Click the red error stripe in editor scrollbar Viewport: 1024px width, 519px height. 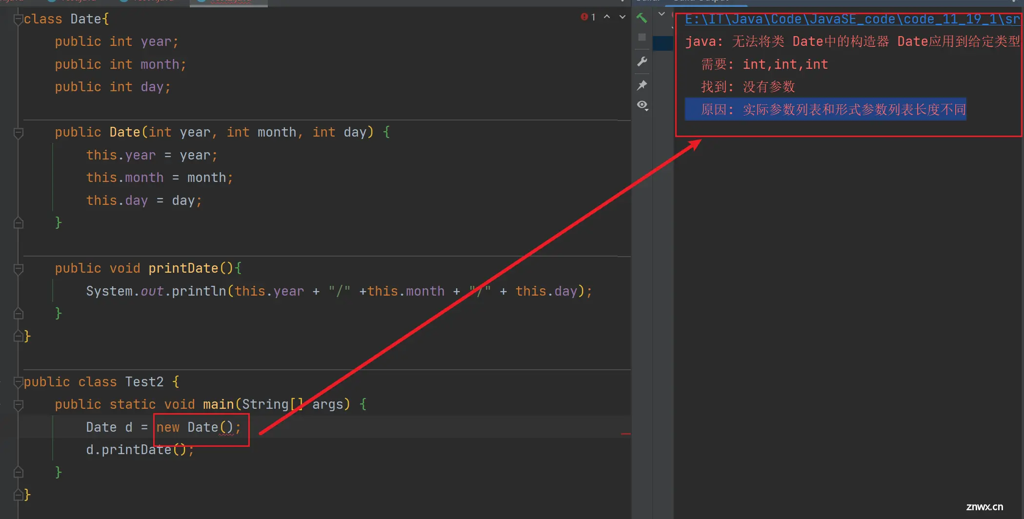(626, 434)
